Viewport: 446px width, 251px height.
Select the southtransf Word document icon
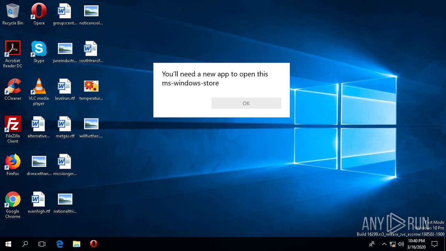point(91,52)
